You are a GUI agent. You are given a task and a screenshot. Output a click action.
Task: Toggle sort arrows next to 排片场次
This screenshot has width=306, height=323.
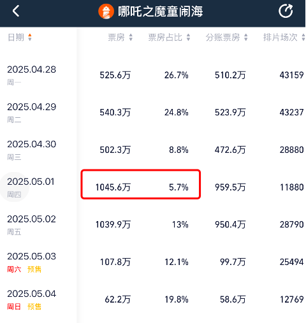(303, 38)
